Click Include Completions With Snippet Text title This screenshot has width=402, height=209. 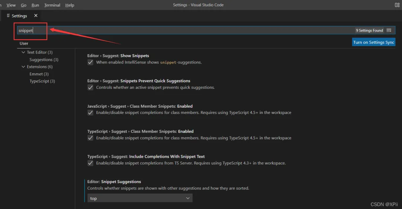coord(146,157)
